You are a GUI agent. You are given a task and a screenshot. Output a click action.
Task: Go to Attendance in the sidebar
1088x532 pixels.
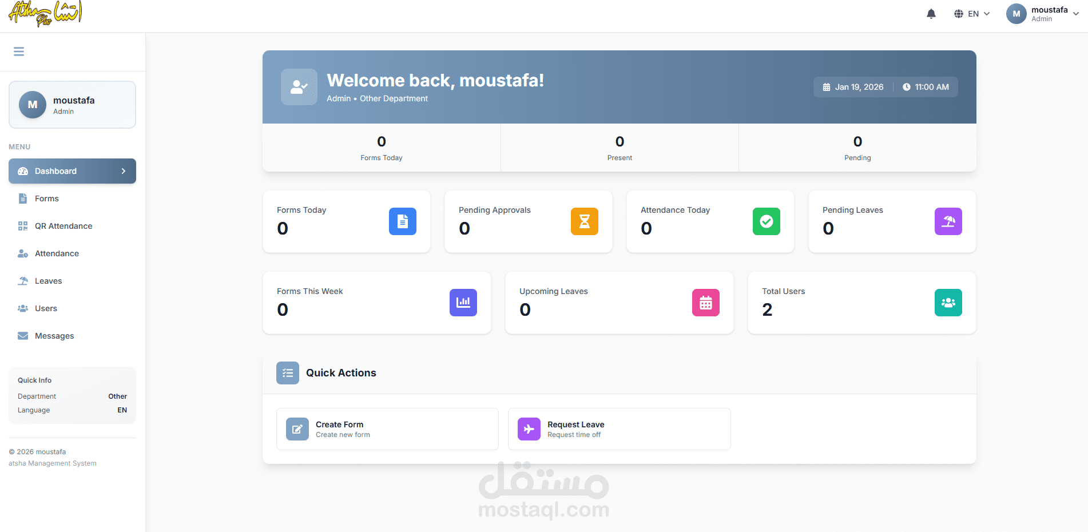tap(72, 253)
